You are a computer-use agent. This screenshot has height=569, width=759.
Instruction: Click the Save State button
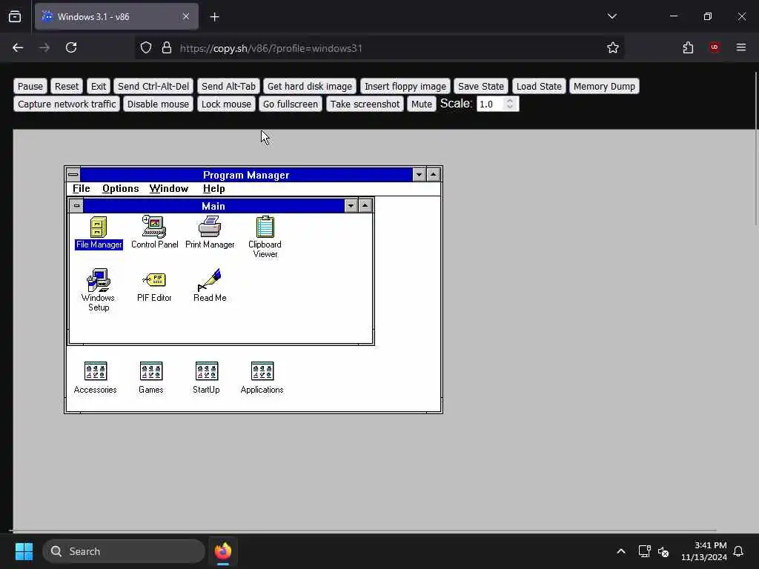(x=480, y=86)
